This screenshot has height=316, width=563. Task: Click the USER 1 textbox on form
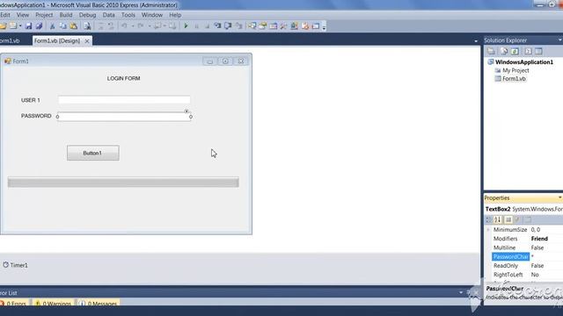(124, 100)
